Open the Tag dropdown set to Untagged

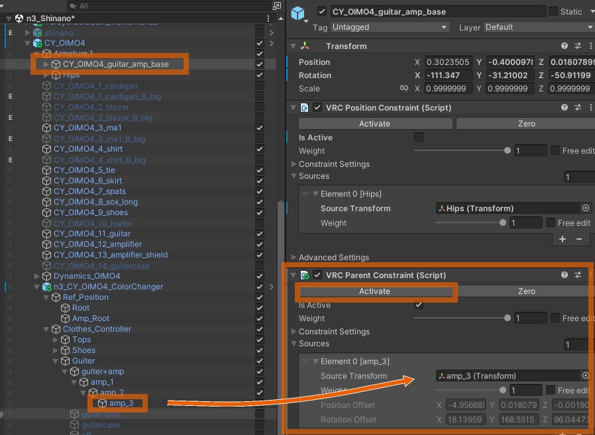point(390,27)
